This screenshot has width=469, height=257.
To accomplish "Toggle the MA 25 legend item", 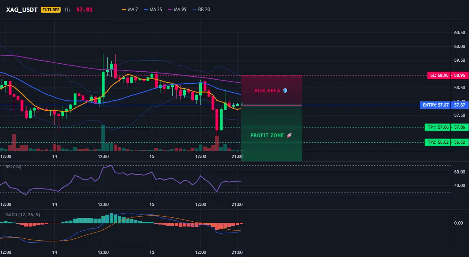I will [153, 10].
